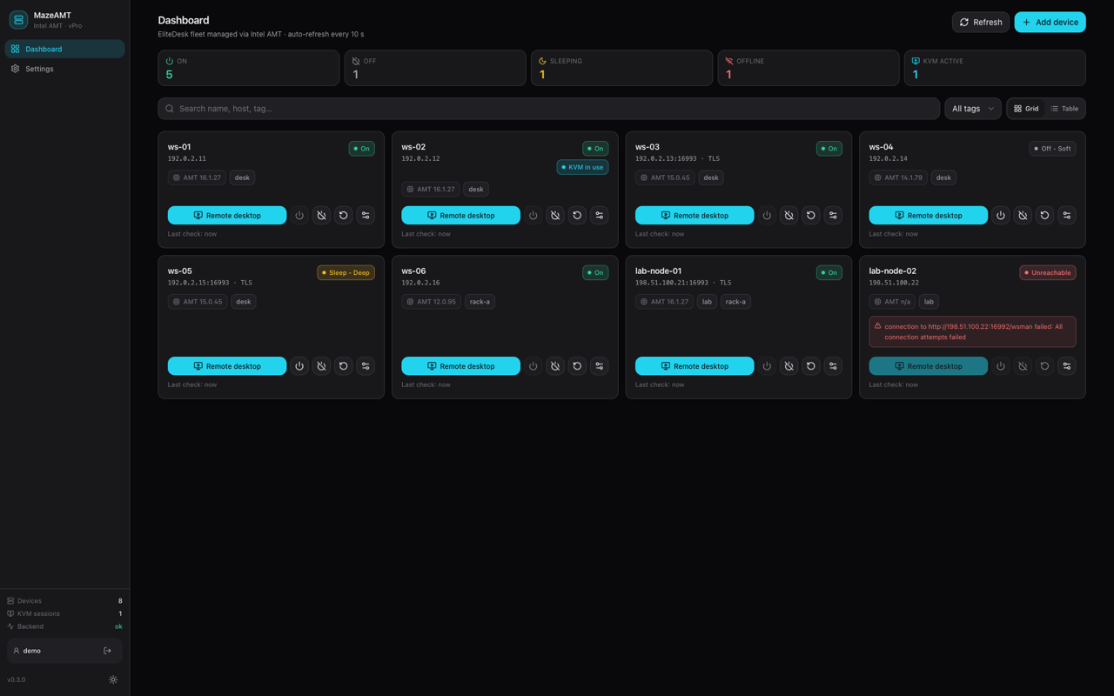
Task: Power off ws-01 using the slashed power icon
Action: pos(321,215)
